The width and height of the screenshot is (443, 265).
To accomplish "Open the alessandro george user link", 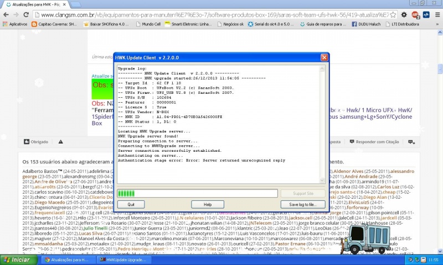I will [x=402, y=172].
